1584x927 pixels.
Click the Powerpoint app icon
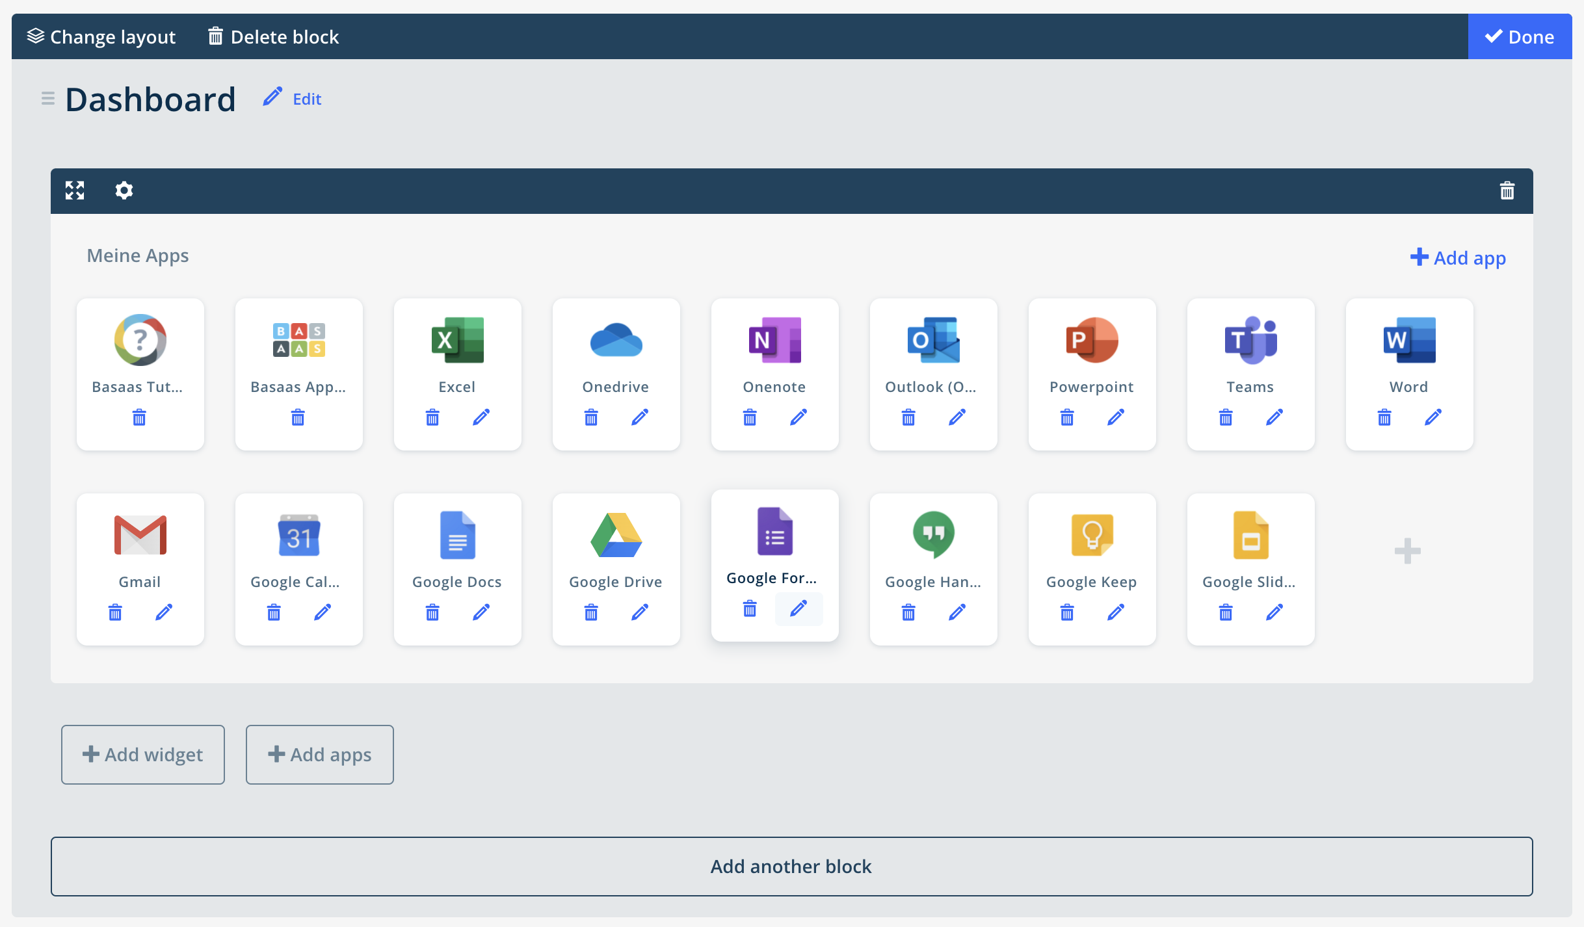[x=1092, y=340]
